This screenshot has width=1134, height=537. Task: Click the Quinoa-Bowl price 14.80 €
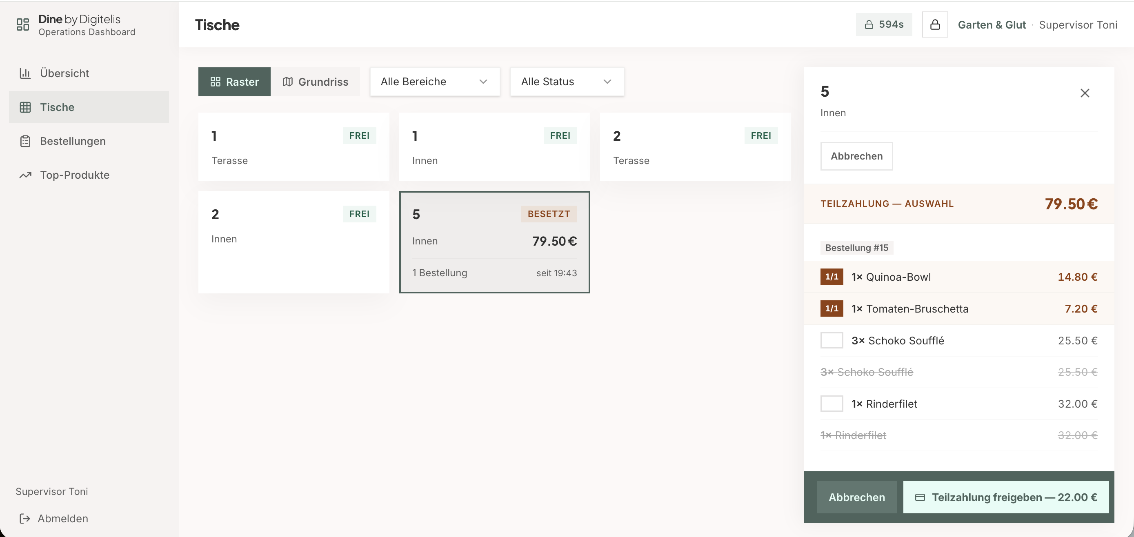1078,277
